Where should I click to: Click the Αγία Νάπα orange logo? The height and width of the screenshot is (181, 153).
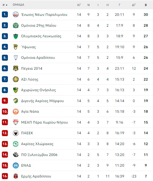(x=16, y=112)
